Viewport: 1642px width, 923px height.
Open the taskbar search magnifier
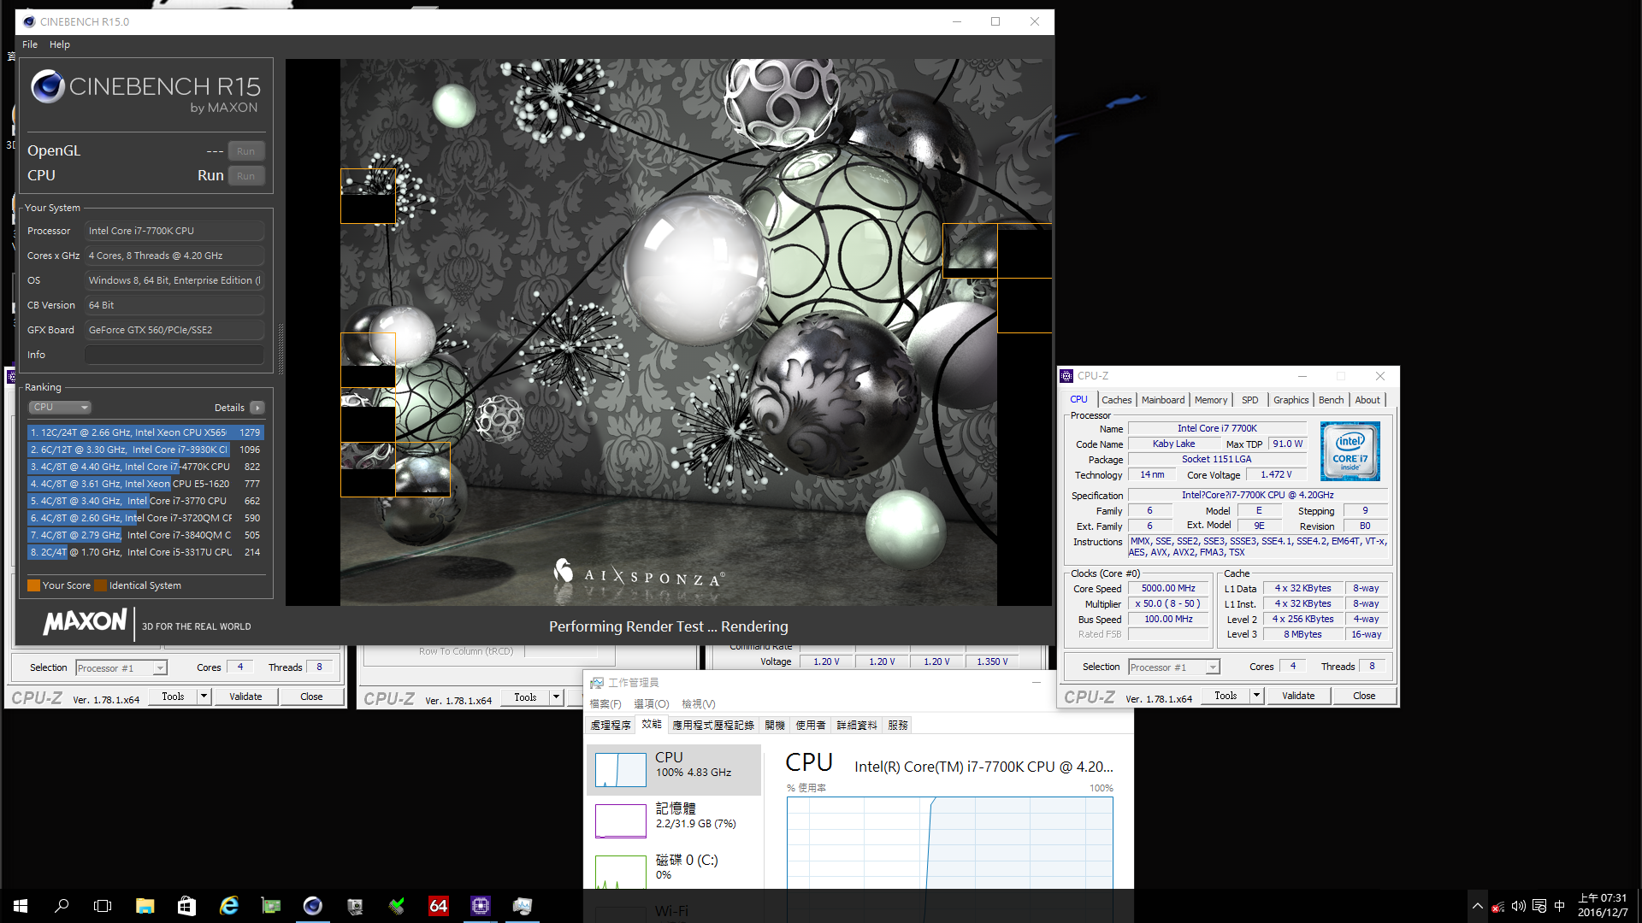click(62, 906)
